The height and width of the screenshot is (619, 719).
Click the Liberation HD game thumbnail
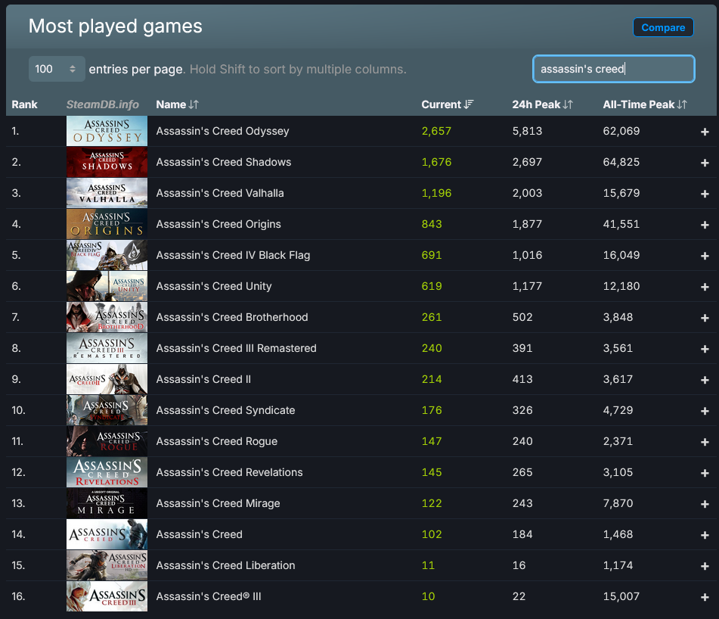107,565
